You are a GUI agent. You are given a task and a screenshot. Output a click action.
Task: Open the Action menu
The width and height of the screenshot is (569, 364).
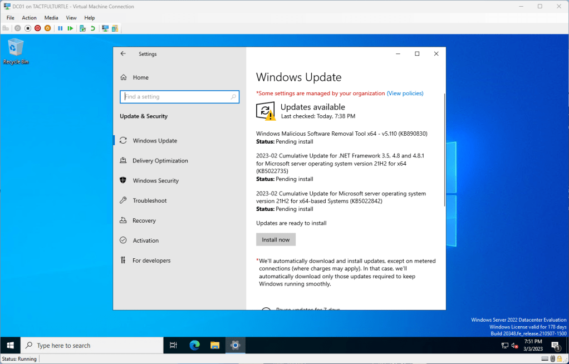pyautogui.click(x=29, y=18)
